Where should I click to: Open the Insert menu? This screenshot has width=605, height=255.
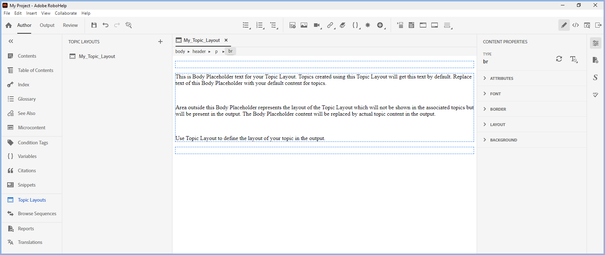point(31,13)
